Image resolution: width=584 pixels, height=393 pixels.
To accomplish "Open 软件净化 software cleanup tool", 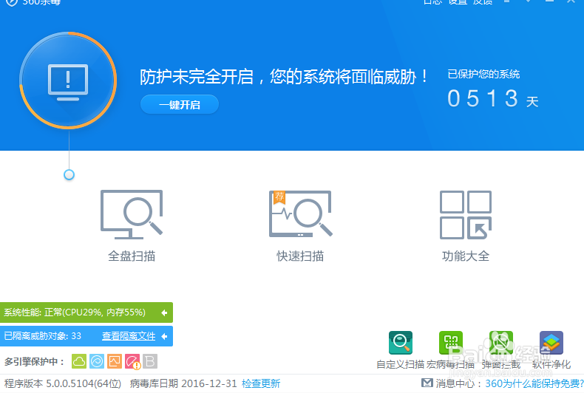I will (551, 350).
